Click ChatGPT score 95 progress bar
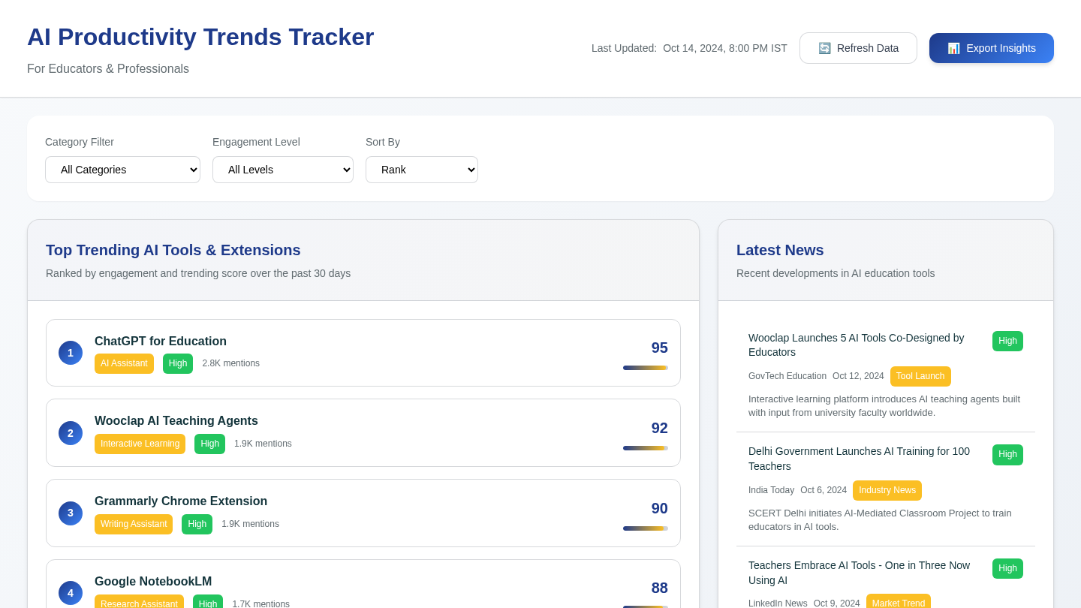The width and height of the screenshot is (1081, 608). [645, 368]
